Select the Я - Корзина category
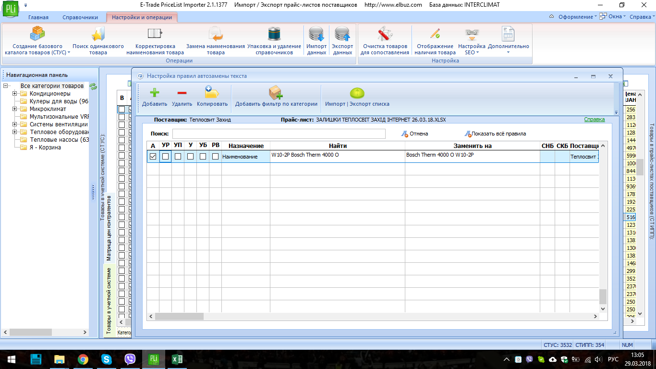656x369 pixels. tap(45, 148)
